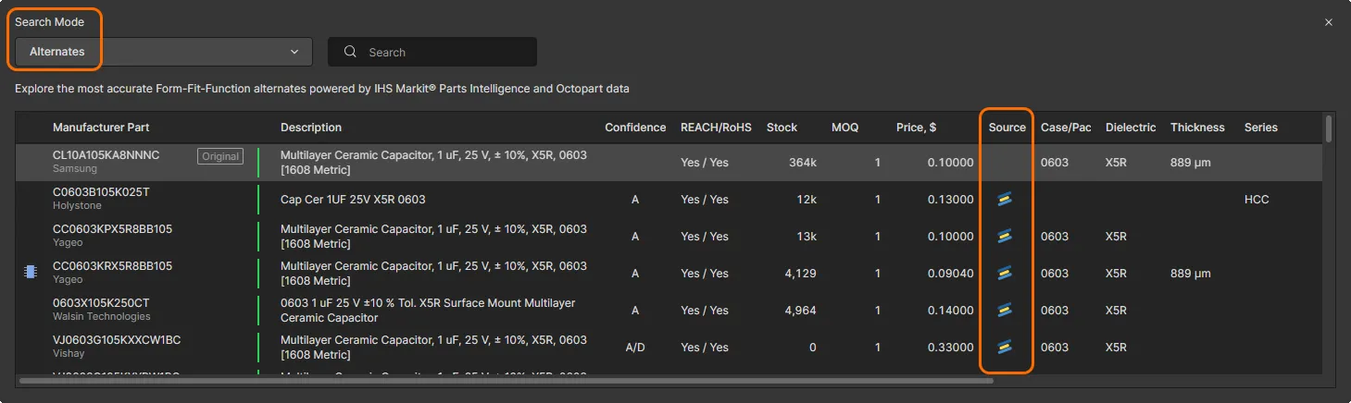Open the Search Mode Alternates dropdown
This screenshot has width=1351, height=403.
(x=164, y=52)
